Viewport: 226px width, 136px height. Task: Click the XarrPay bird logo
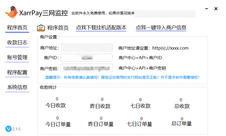11,12
